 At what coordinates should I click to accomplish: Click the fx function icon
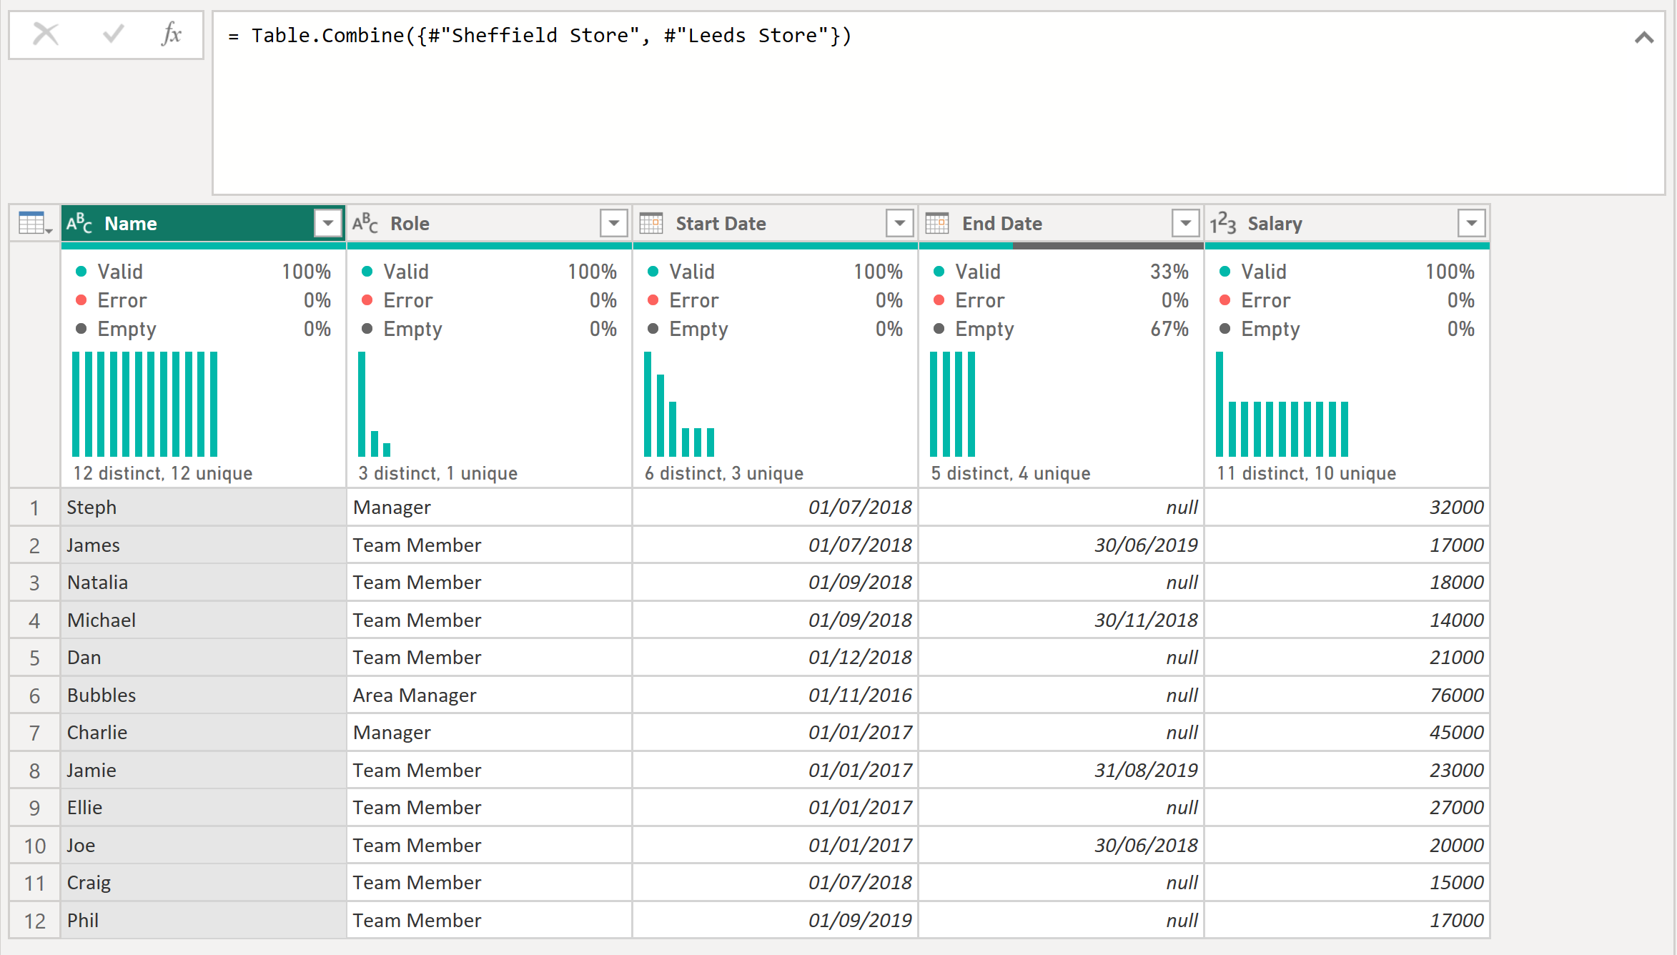[172, 34]
